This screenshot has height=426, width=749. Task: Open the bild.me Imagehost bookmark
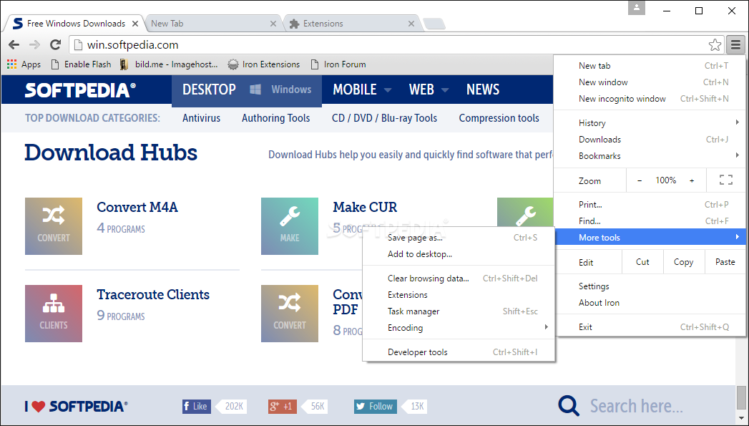pyautogui.click(x=169, y=64)
